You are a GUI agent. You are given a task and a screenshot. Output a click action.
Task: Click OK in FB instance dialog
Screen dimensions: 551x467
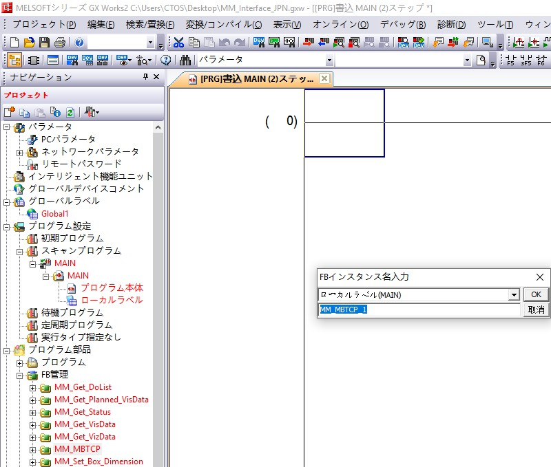click(x=536, y=294)
